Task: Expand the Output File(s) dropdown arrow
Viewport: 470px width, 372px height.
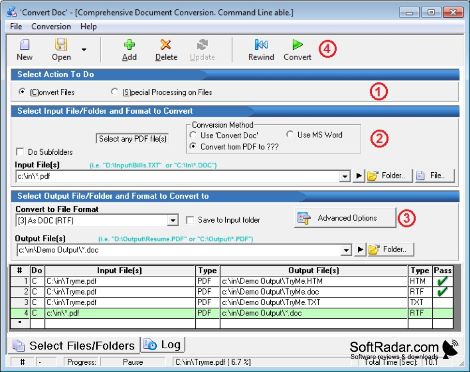Action: pos(346,250)
